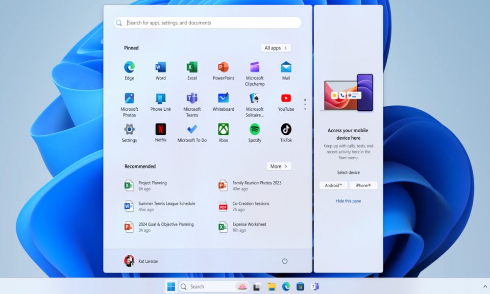Open Microsoft Clipchamp

coord(255,73)
